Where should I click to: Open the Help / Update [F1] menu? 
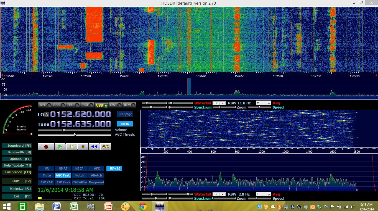coord(17,165)
